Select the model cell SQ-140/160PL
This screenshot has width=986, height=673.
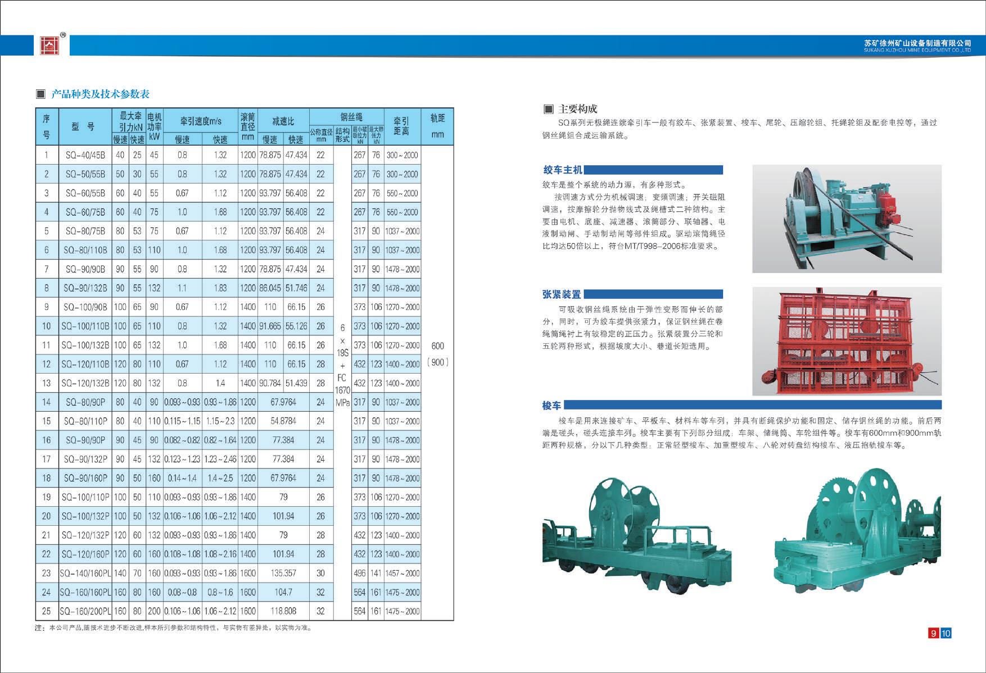click(85, 573)
